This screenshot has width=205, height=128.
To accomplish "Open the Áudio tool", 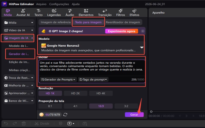I will (x=70, y=13).
